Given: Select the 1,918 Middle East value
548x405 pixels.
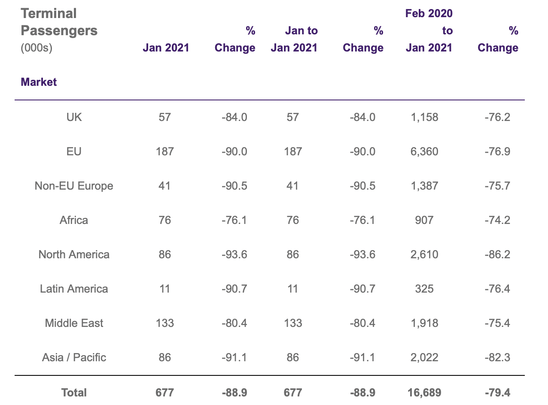Looking at the screenshot, I should click(x=424, y=323).
